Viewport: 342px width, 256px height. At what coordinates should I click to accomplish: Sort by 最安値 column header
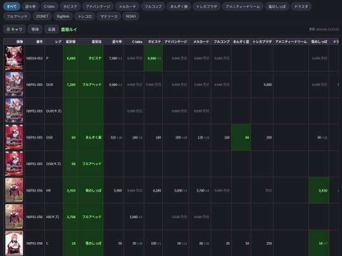coord(70,41)
